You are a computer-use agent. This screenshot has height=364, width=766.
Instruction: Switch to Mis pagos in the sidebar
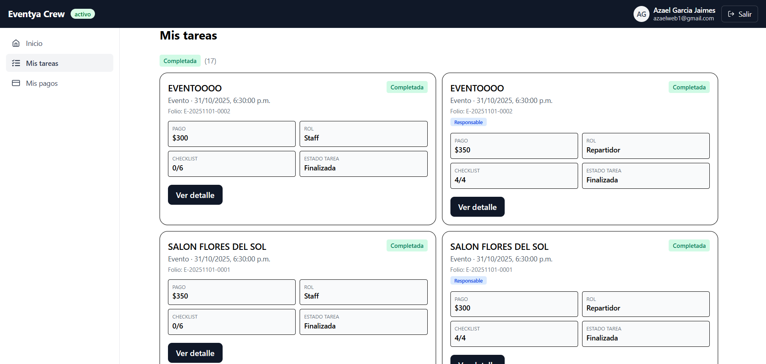pos(41,83)
